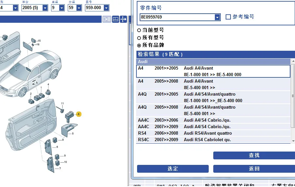Image resolution: width=295 pixels, height=187 pixels.
Task: Select A4 2005>>2008 Audi A4/Avant result
Action: click(x=213, y=84)
